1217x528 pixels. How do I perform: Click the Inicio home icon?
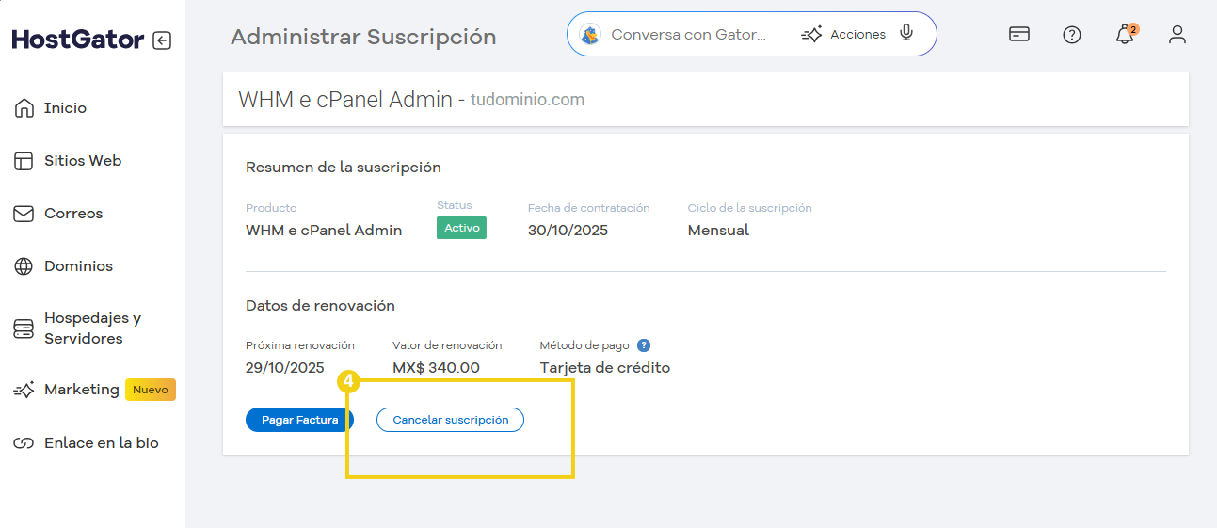24,108
